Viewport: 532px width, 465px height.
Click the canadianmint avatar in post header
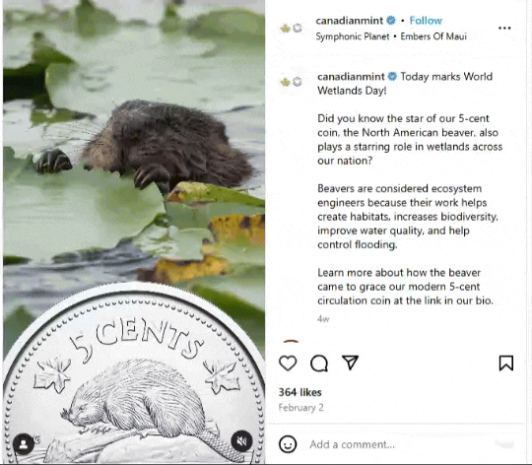tap(291, 29)
